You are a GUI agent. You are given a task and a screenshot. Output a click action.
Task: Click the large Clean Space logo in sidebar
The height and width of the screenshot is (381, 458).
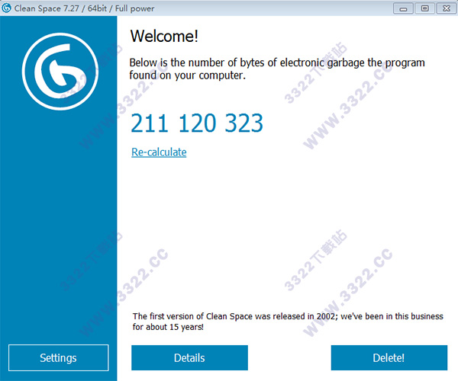pyautogui.click(x=60, y=72)
